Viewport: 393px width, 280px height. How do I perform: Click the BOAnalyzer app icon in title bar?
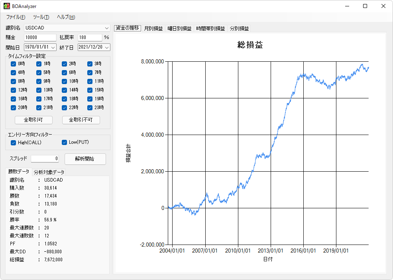click(6, 6)
